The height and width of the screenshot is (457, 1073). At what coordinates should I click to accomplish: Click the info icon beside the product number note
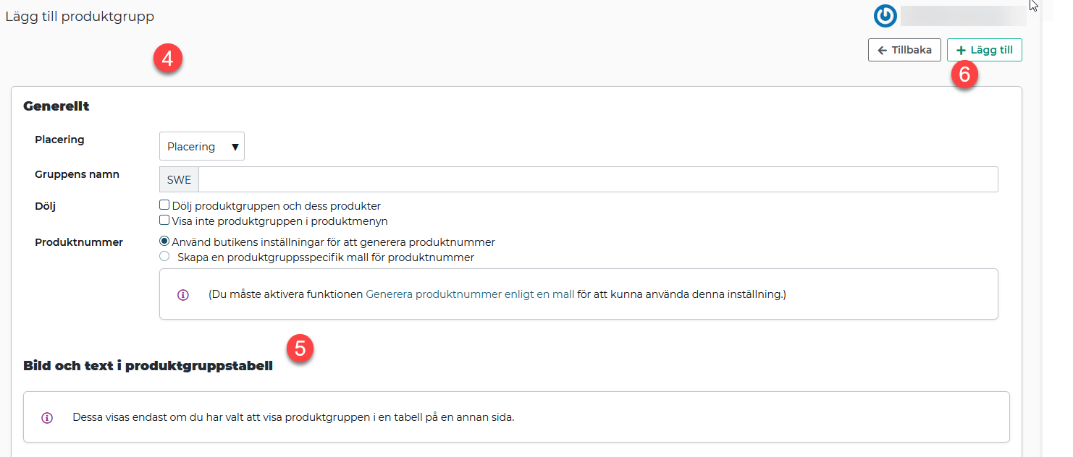(x=183, y=295)
